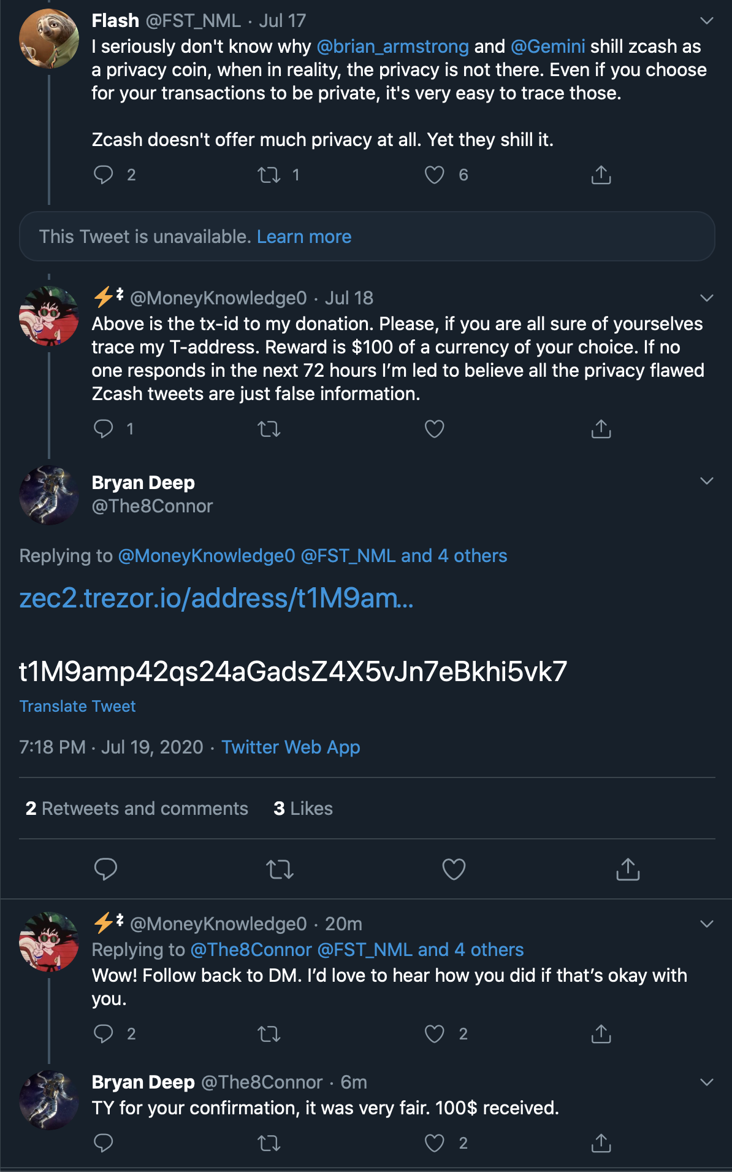
Task: Click Learn more on unavailable tweet
Action: pos(304,237)
